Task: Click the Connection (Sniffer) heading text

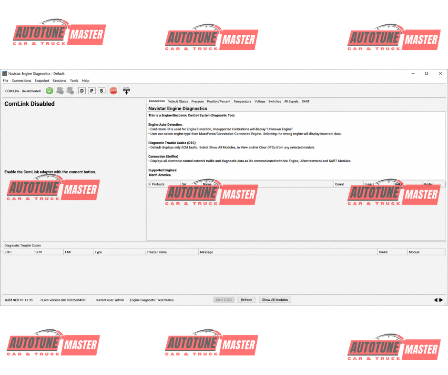Action: 163,157
